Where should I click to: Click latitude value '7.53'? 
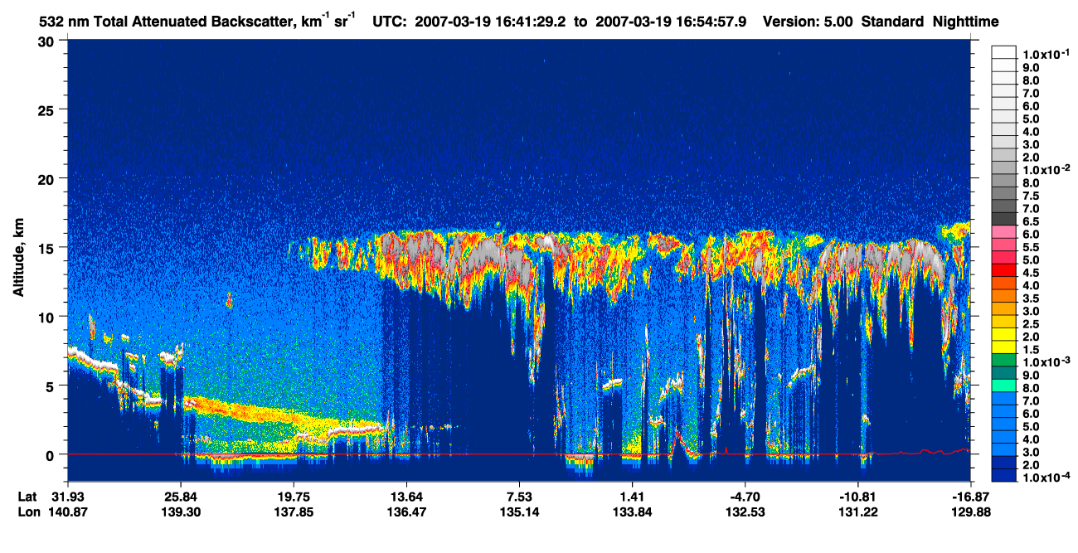tap(519, 497)
